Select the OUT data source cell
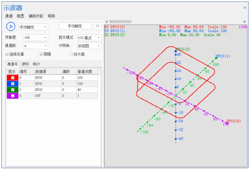250x170 pixels. 48,96
